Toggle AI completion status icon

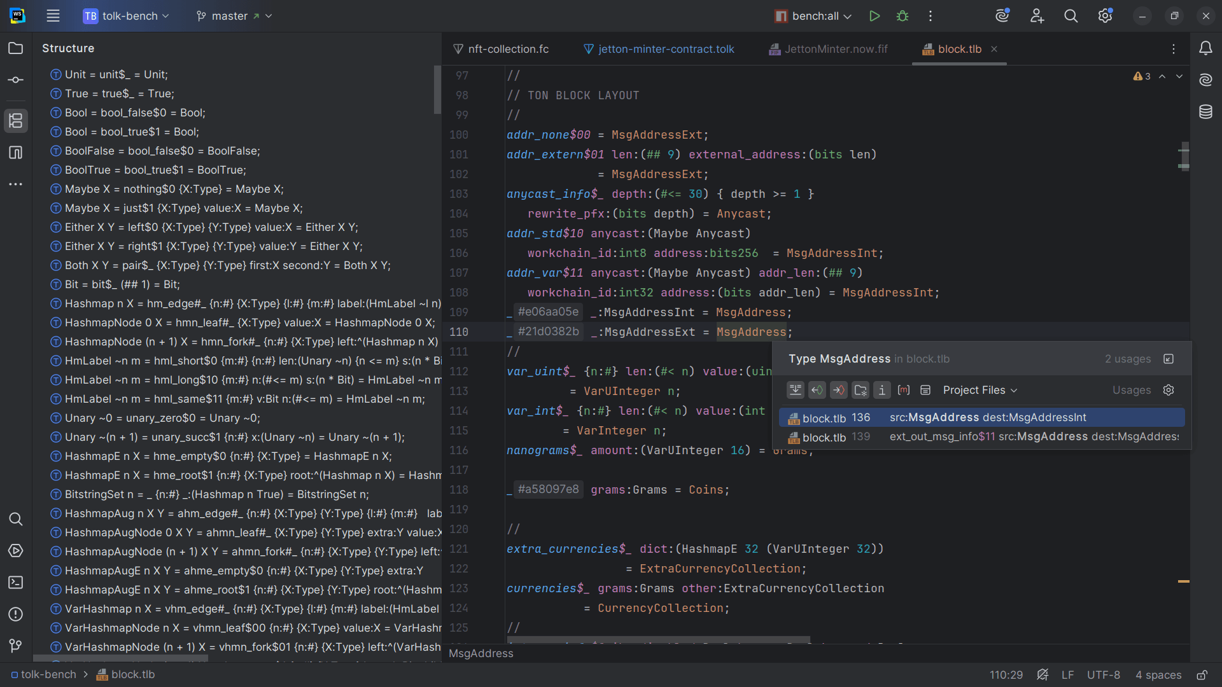pos(1043,675)
